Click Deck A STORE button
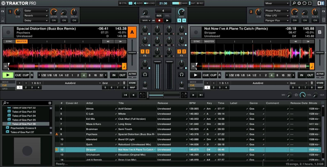 click(x=132, y=83)
